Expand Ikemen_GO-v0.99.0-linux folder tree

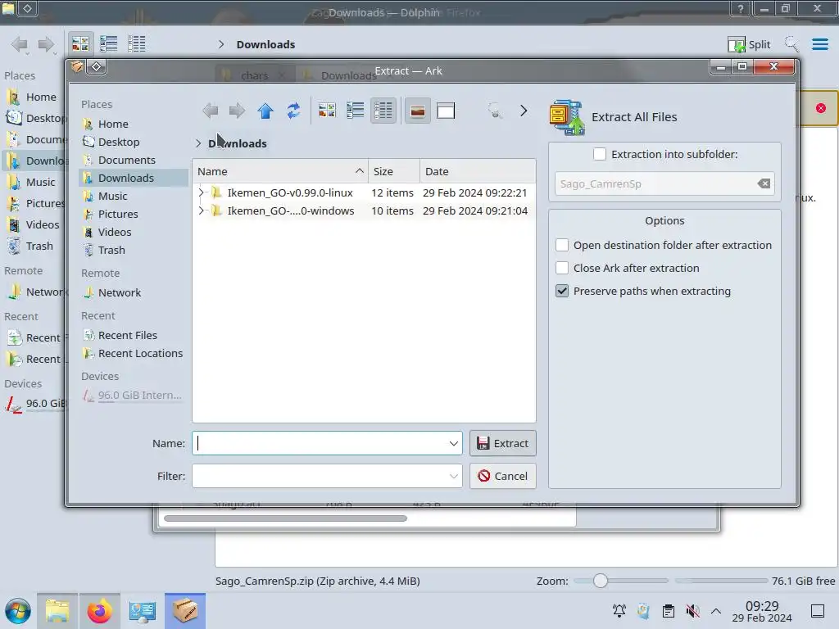click(x=202, y=192)
